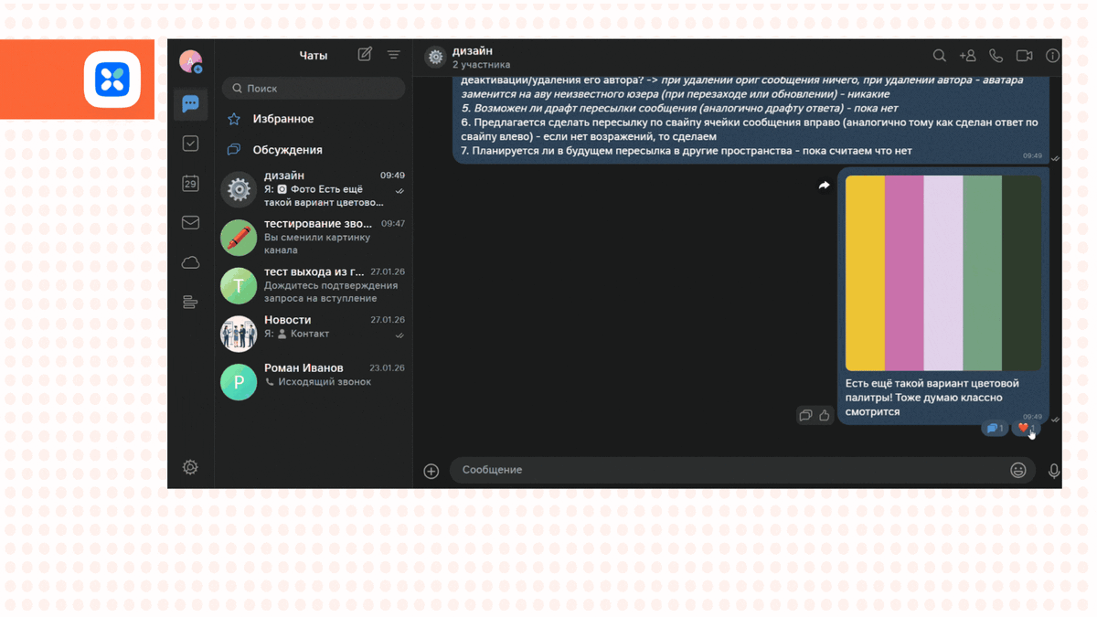Select the тестирование зво... chat
Viewport: 1097px width, 617px height.
pos(314,237)
